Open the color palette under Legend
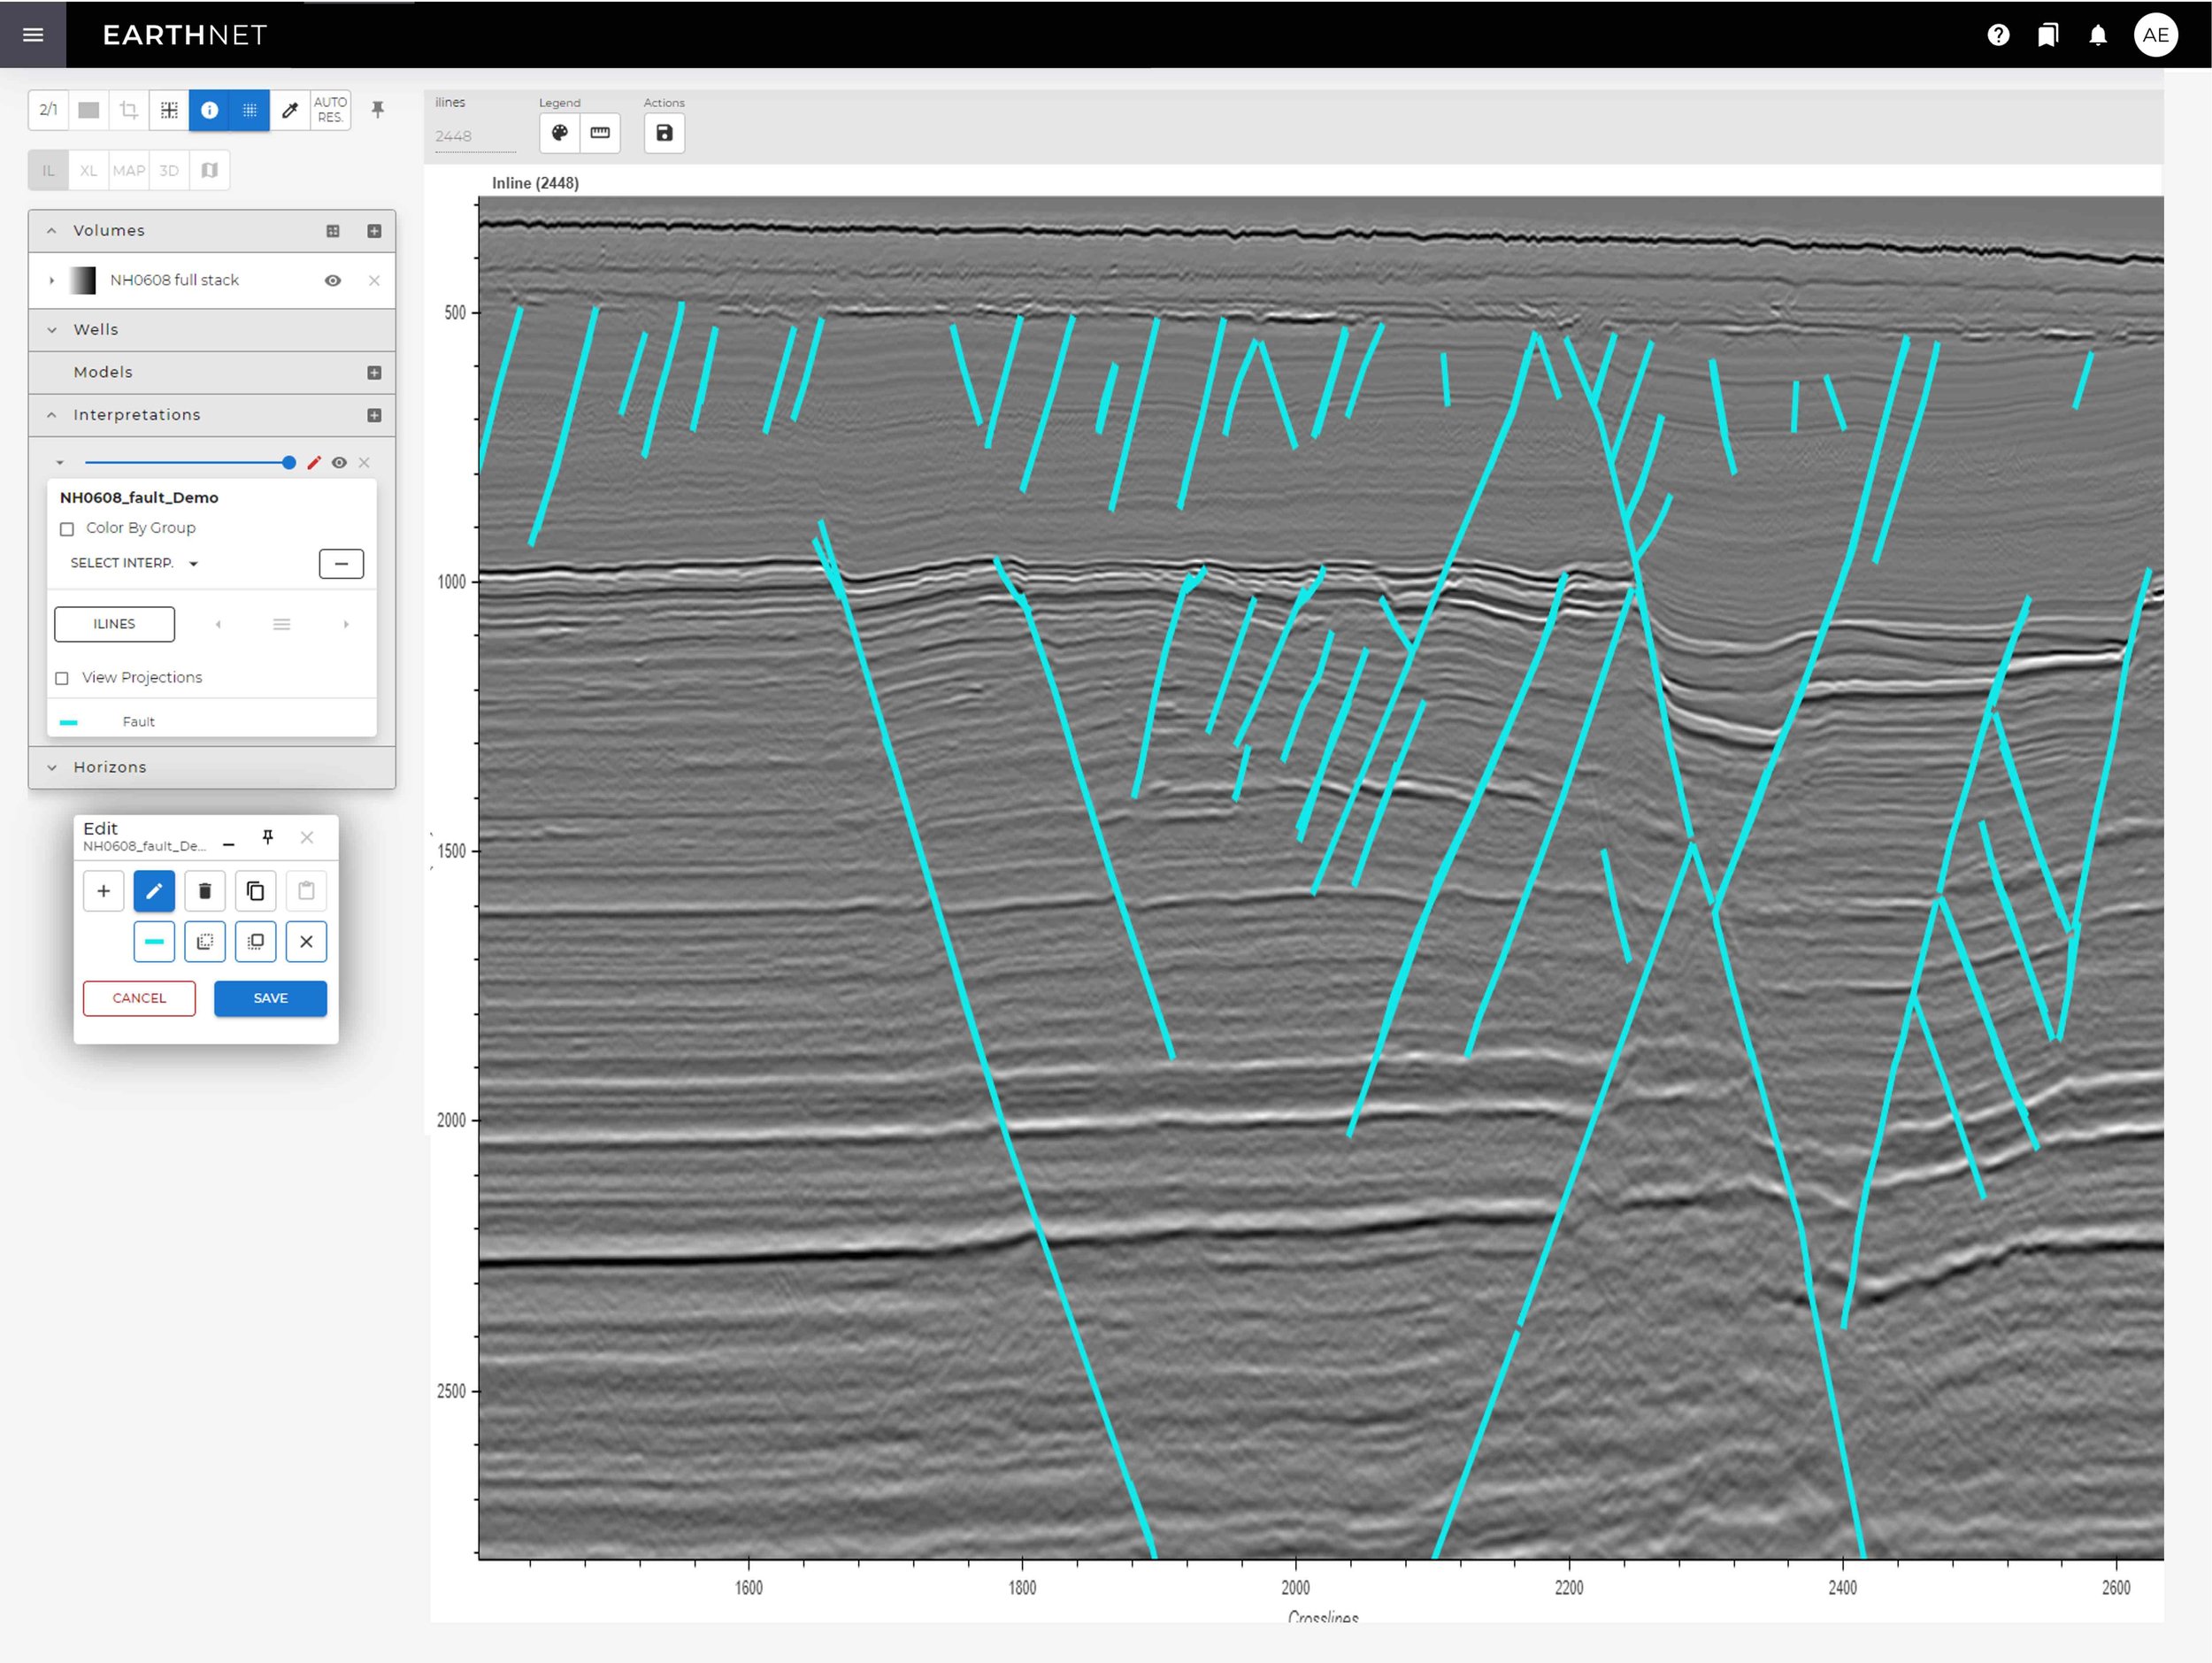 560,133
